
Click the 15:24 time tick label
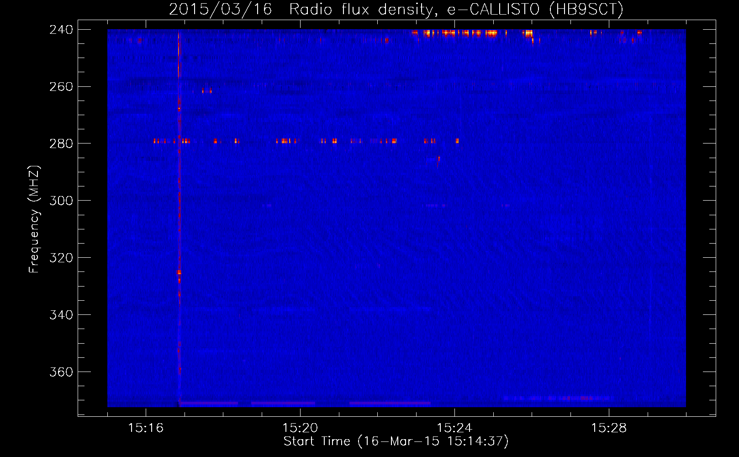pos(454,428)
